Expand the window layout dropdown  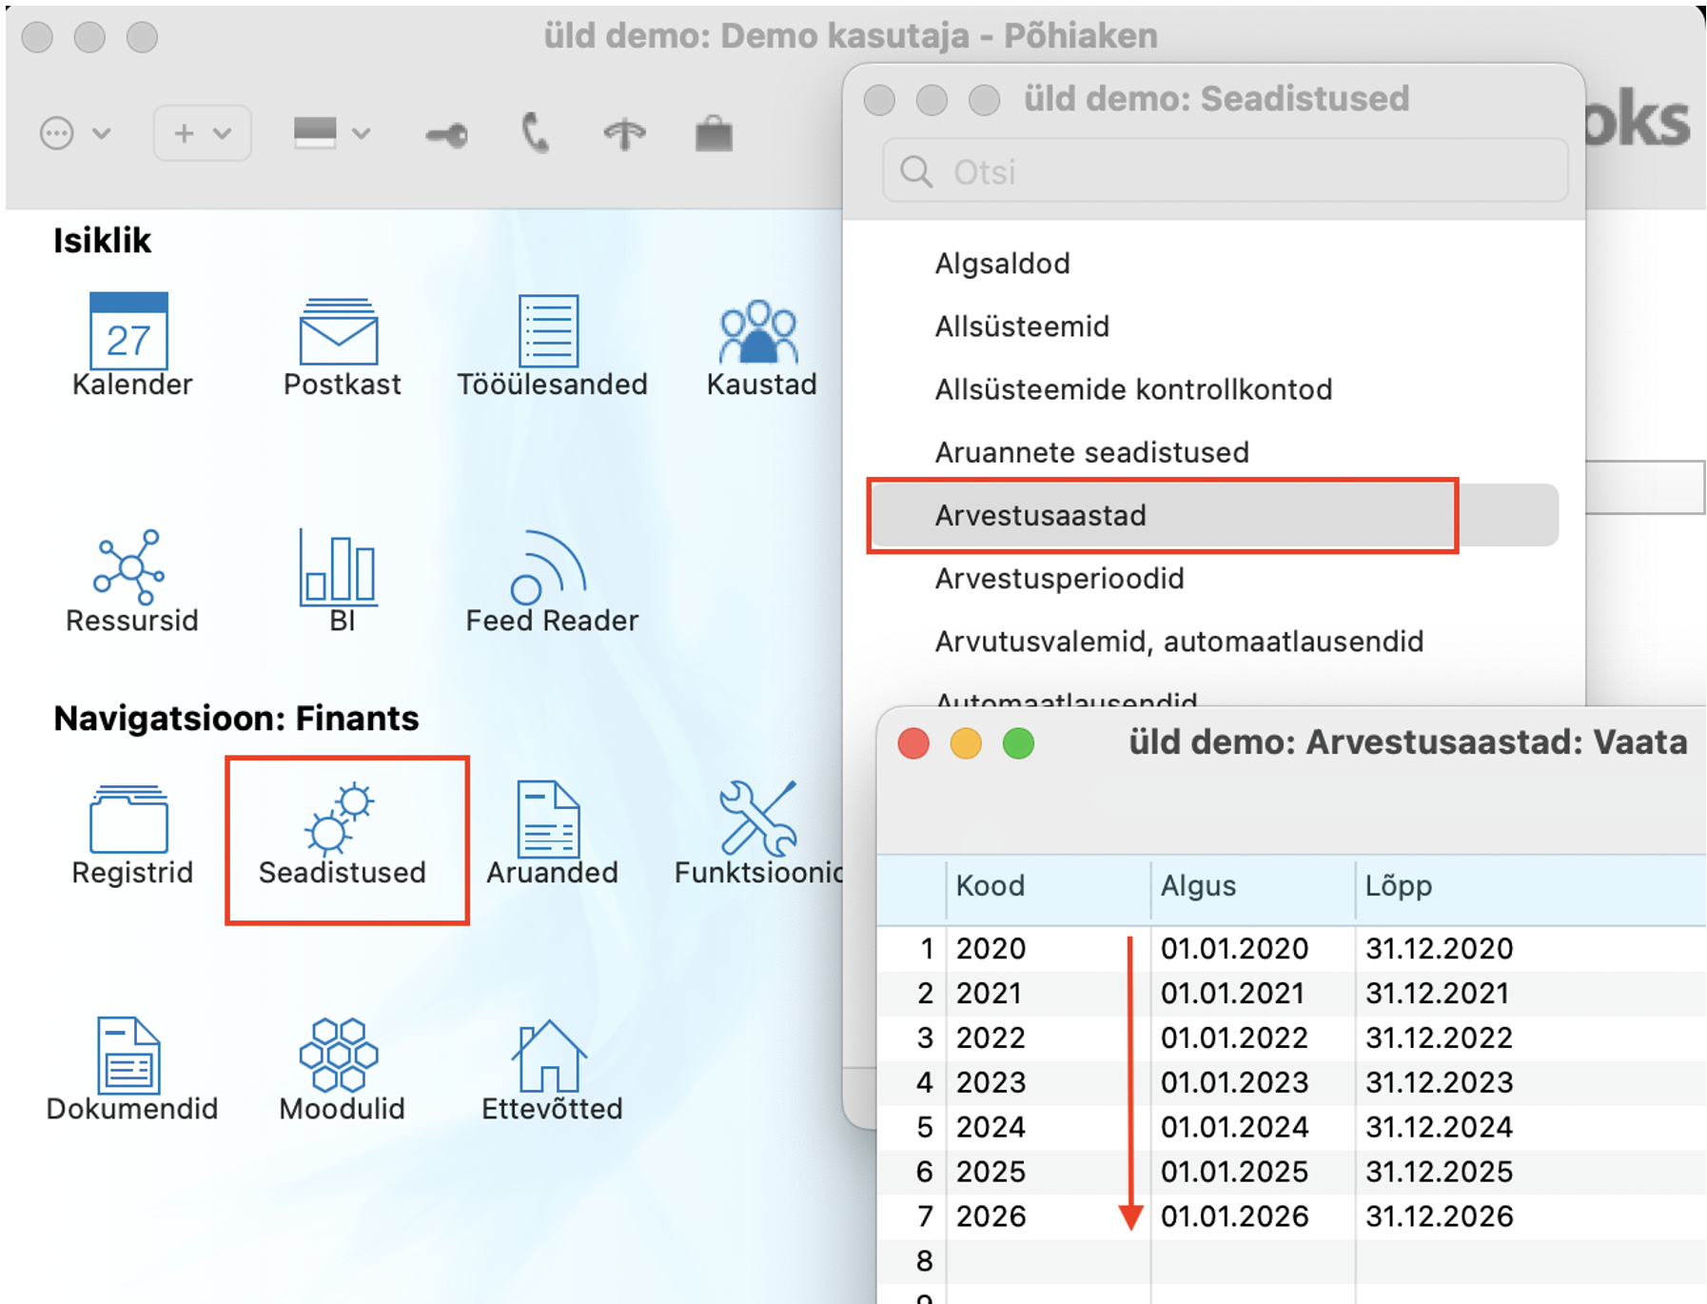point(330,133)
